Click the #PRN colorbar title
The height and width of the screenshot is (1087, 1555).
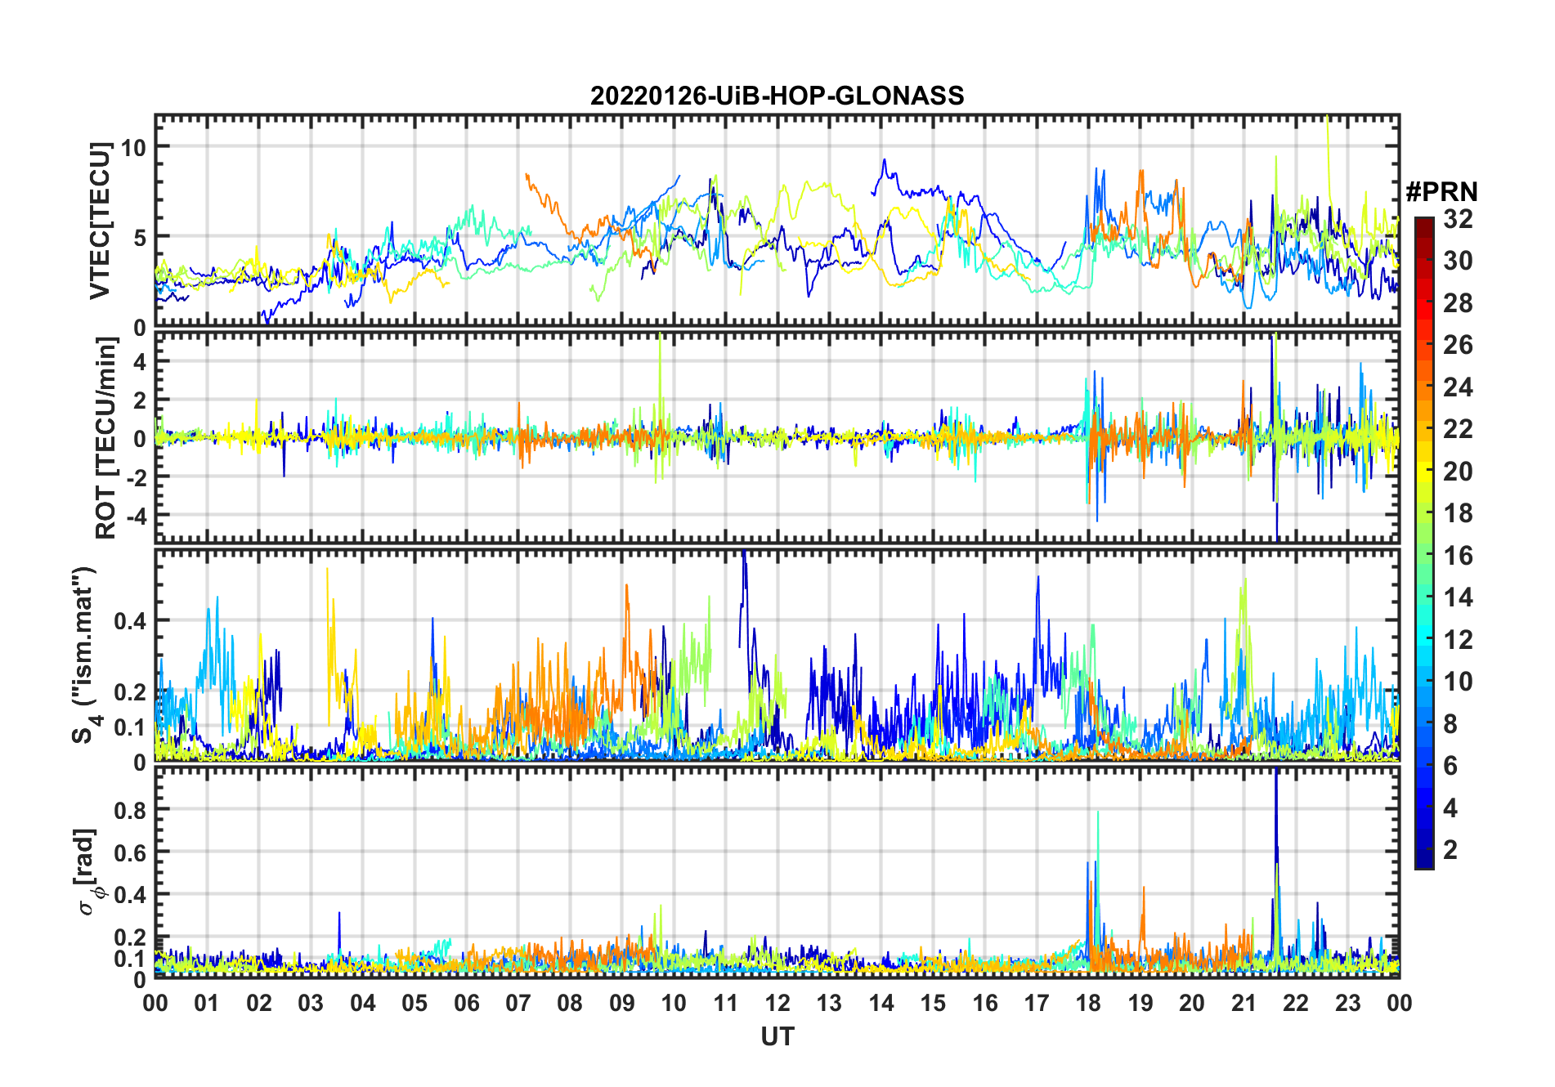pos(1441,192)
